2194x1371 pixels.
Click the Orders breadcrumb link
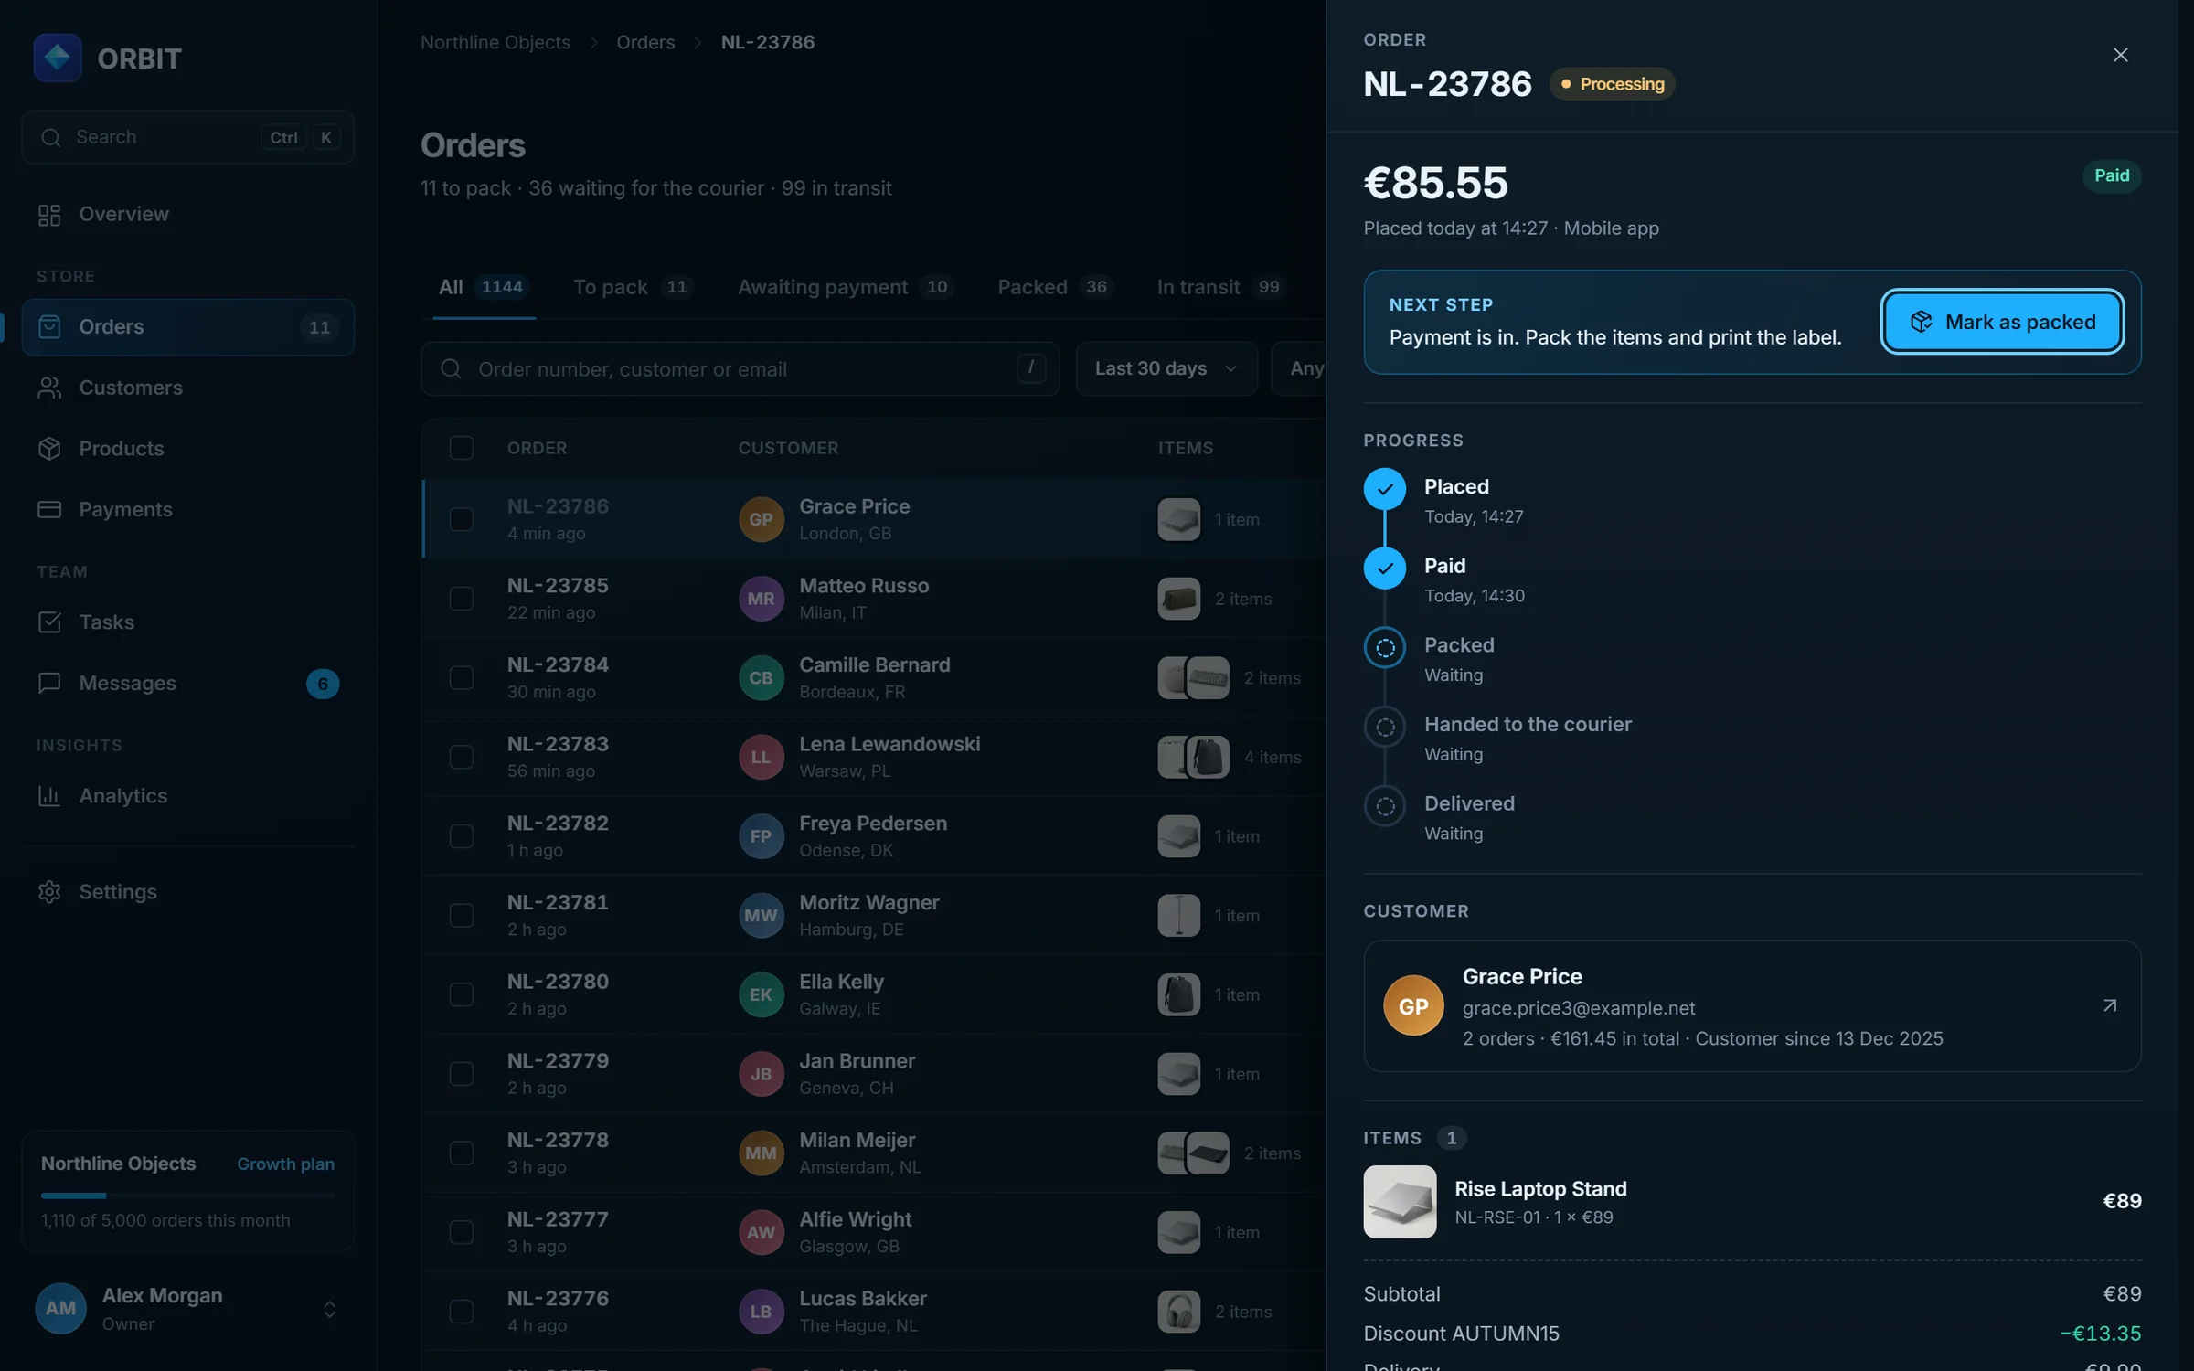point(645,42)
